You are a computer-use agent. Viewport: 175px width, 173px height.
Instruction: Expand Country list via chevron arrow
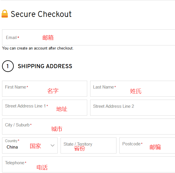click(52, 145)
